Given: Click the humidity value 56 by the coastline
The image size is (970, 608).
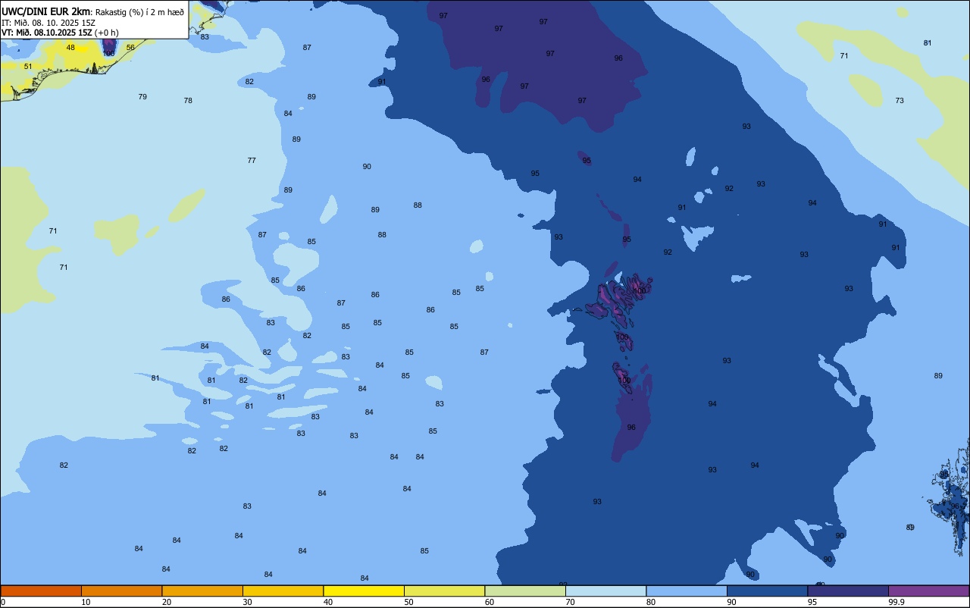Looking at the screenshot, I should pyautogui.click(x=130, y=48).
